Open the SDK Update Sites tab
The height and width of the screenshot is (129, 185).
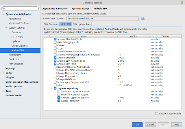(82, 24)
